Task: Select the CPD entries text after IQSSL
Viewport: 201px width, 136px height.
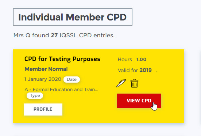Action: pyautogui.click(x=97, y=35)
